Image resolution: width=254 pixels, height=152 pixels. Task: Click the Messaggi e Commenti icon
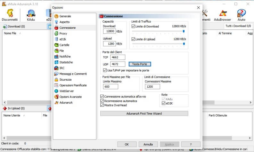(x=56, y=74)
